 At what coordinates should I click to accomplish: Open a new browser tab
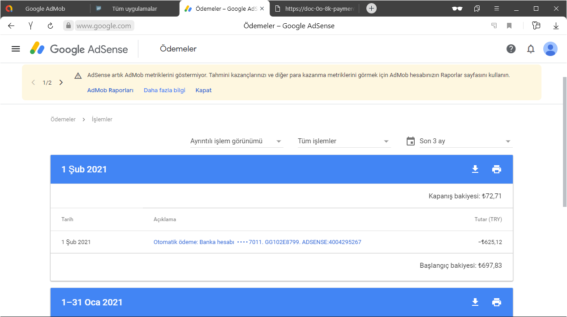pos(371,9)
